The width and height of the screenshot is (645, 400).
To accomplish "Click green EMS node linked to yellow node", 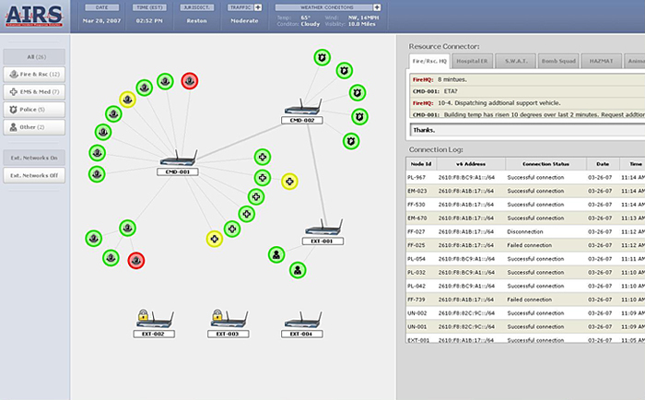I will coord(263,178).
